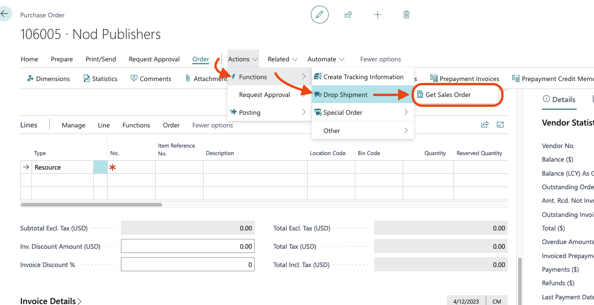Image resolution: width=594 pixels, height=305 pixels.
Task: Expand the Special Order submenu
Action: click(406, 112)
